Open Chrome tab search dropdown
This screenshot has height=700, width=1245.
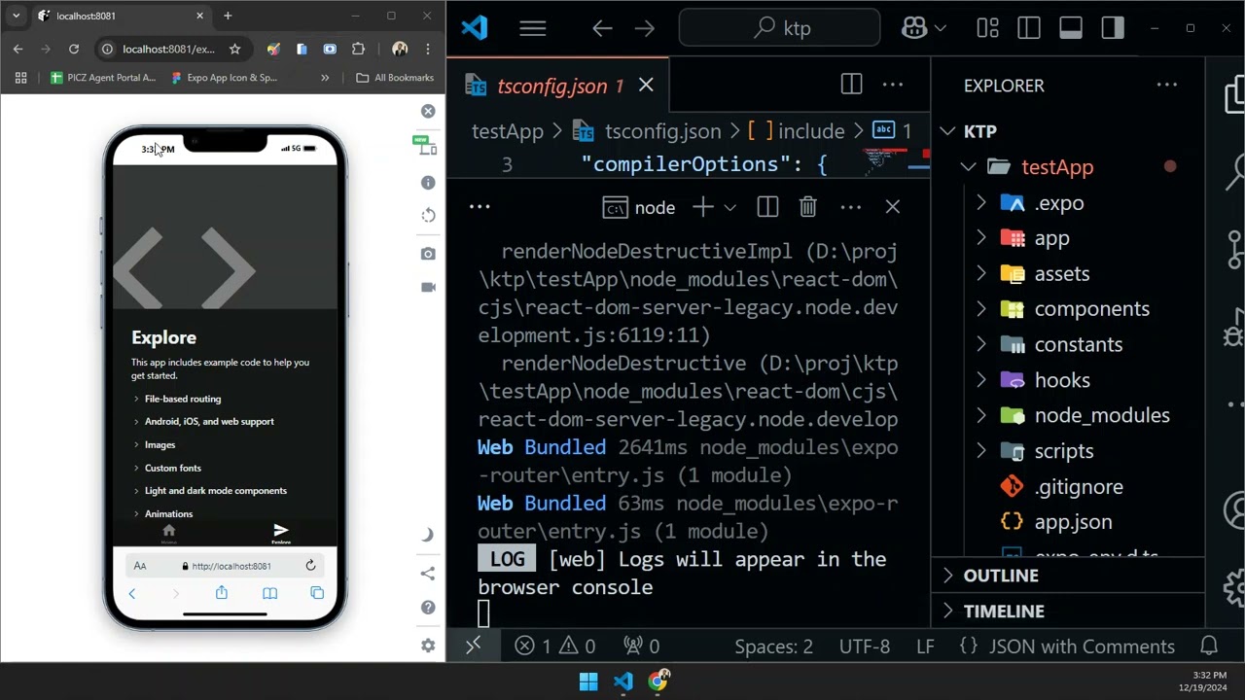tap(16, 16)
